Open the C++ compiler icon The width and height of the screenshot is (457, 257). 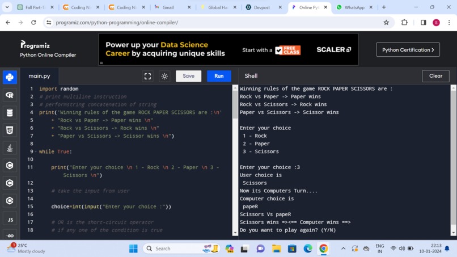pos(10,183)
